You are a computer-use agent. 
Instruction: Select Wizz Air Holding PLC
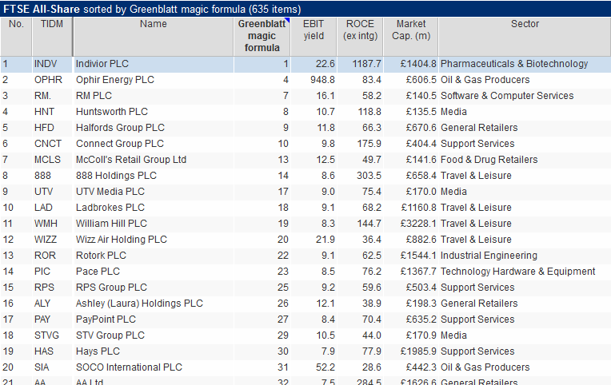tap(122, 240)
